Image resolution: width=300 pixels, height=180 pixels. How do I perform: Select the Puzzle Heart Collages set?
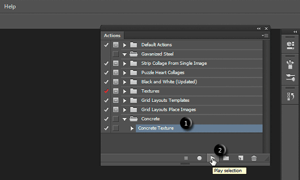[x=191, y=72]
